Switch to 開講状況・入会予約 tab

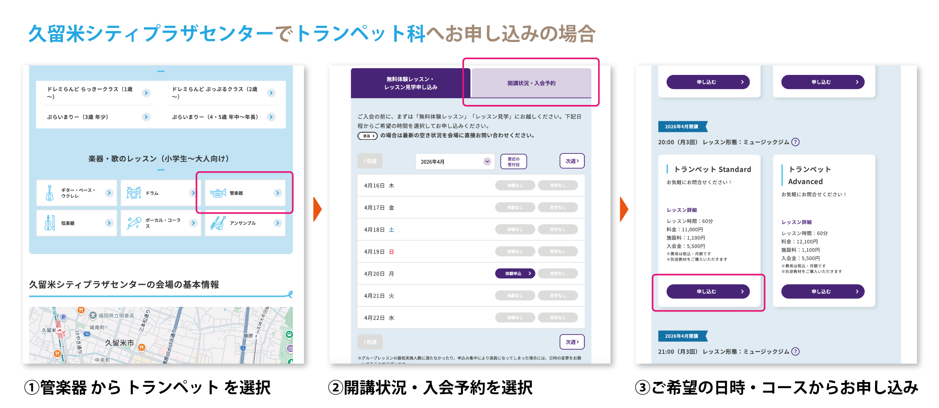coord(531,83)
